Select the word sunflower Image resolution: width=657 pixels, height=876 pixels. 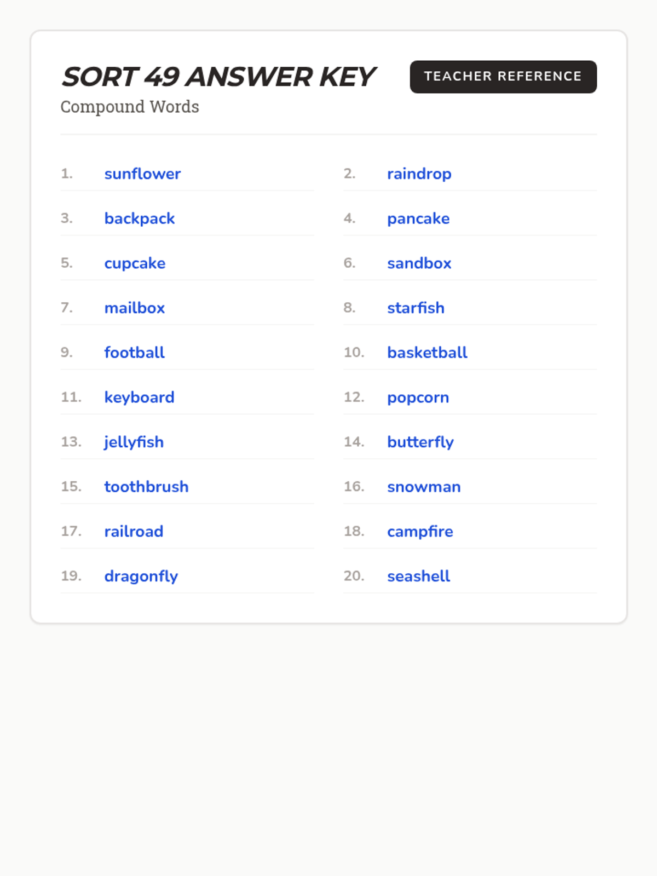[x=142, y=174]
